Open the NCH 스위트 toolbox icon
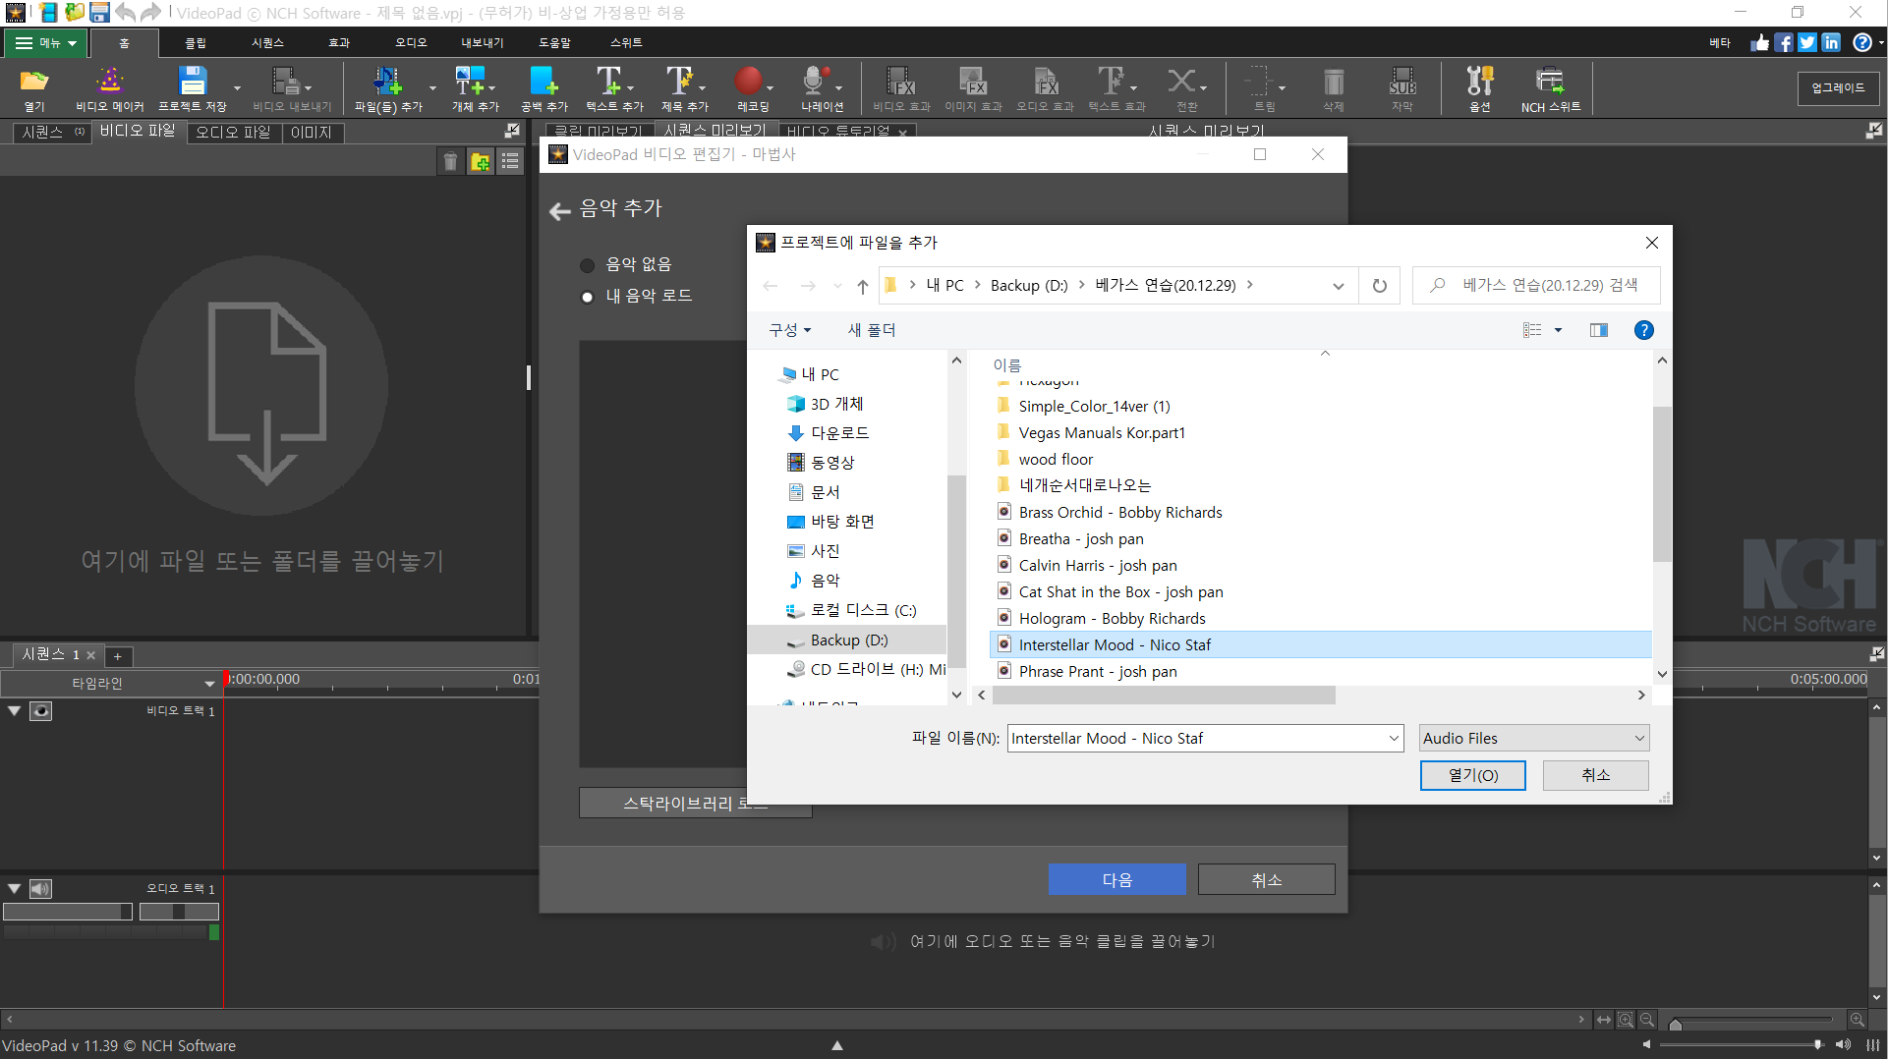The image size is (1888, 1059). (1550, 82)
